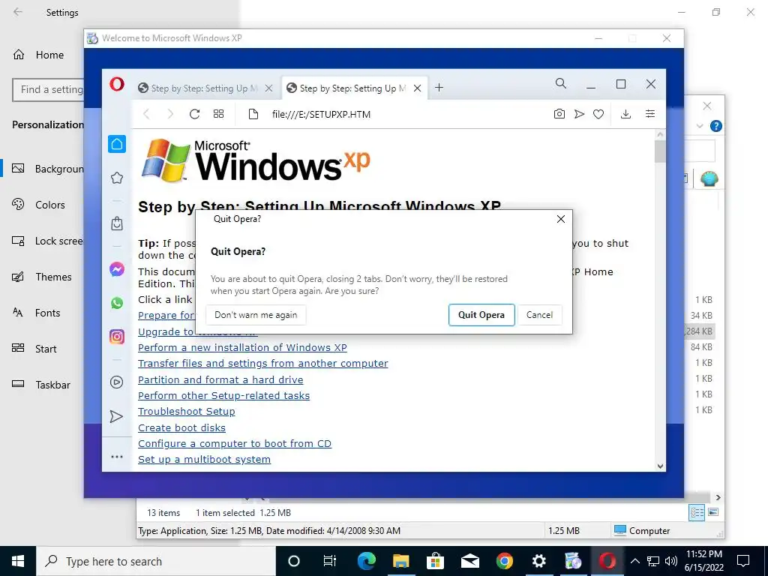Open My Flow arrow icon in sidebar
The height and width of the screenshot is (576, 768).
tap(116, 416)
